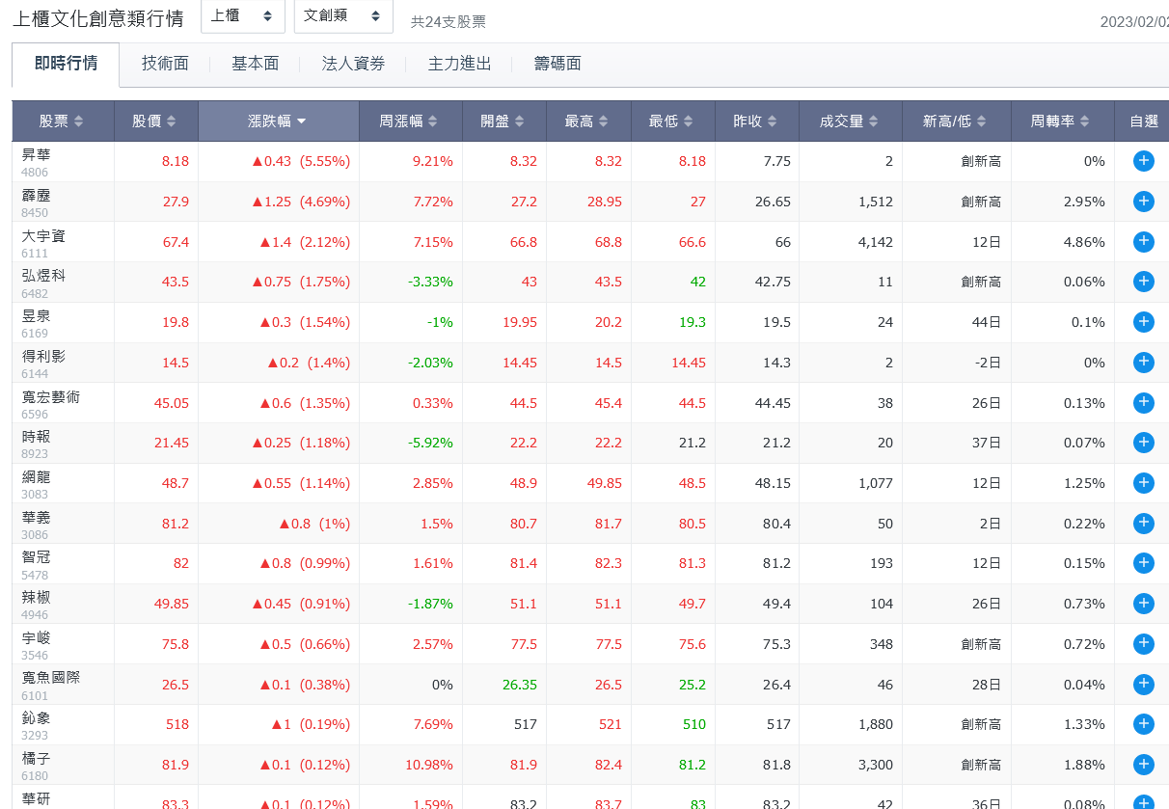The image size is (1169, 809).
Task: Add 宇峻 to watchlist with plus icon
Action: [x=1143, y=644]
